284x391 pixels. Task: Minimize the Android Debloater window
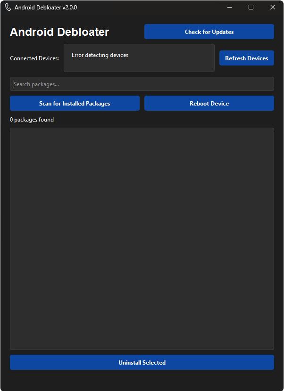[x=230, y=7]
